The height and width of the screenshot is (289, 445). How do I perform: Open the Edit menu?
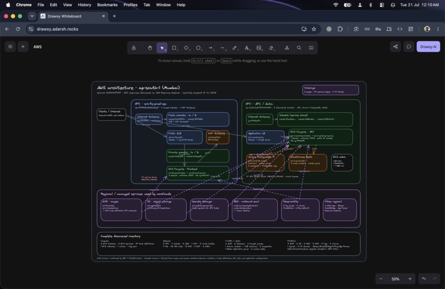pyautogui.click(x=54, y=5)
